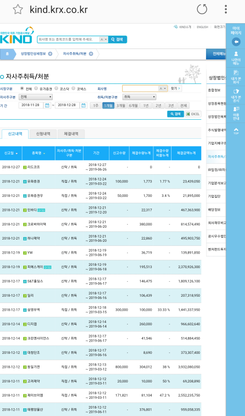Click Q150 badge next to 피에스케이
Viewport: 245px width, 416px height.
coord(48,267)
